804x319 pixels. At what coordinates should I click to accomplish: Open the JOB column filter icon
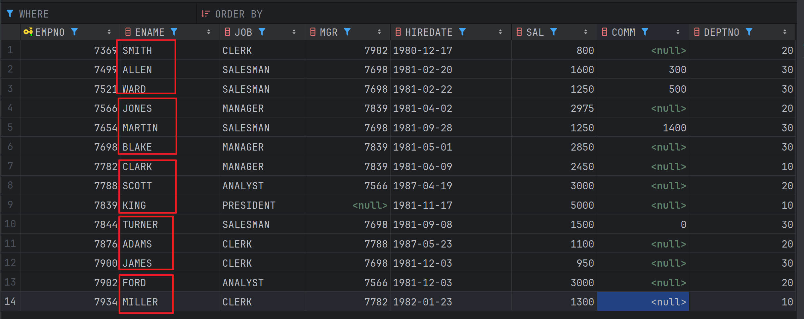click(x=262, y=32)
